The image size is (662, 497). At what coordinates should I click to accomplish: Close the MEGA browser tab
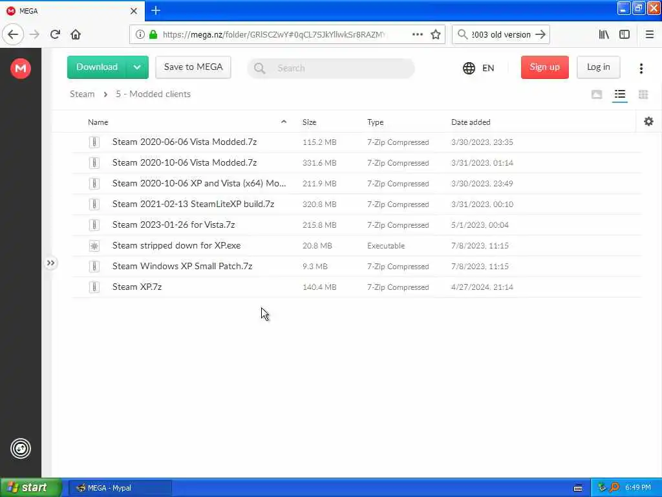coord(133,11)
